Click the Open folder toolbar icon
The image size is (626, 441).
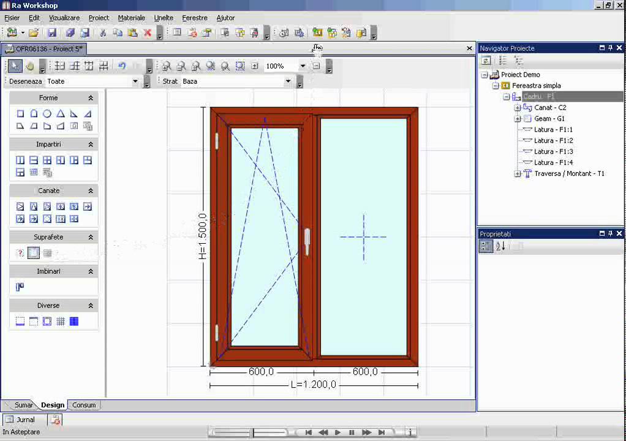(34, 32)
